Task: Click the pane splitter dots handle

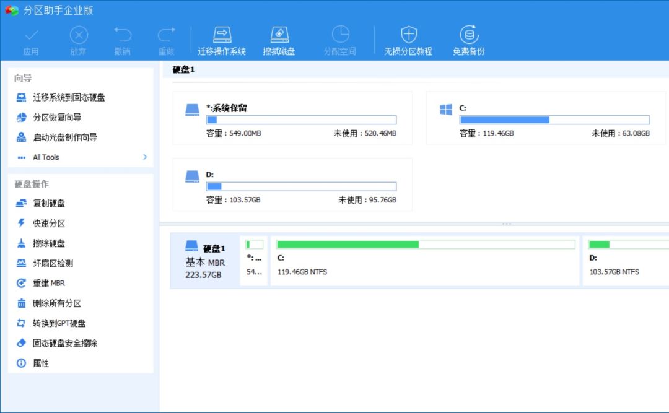Action: click(x=507, y=224)
